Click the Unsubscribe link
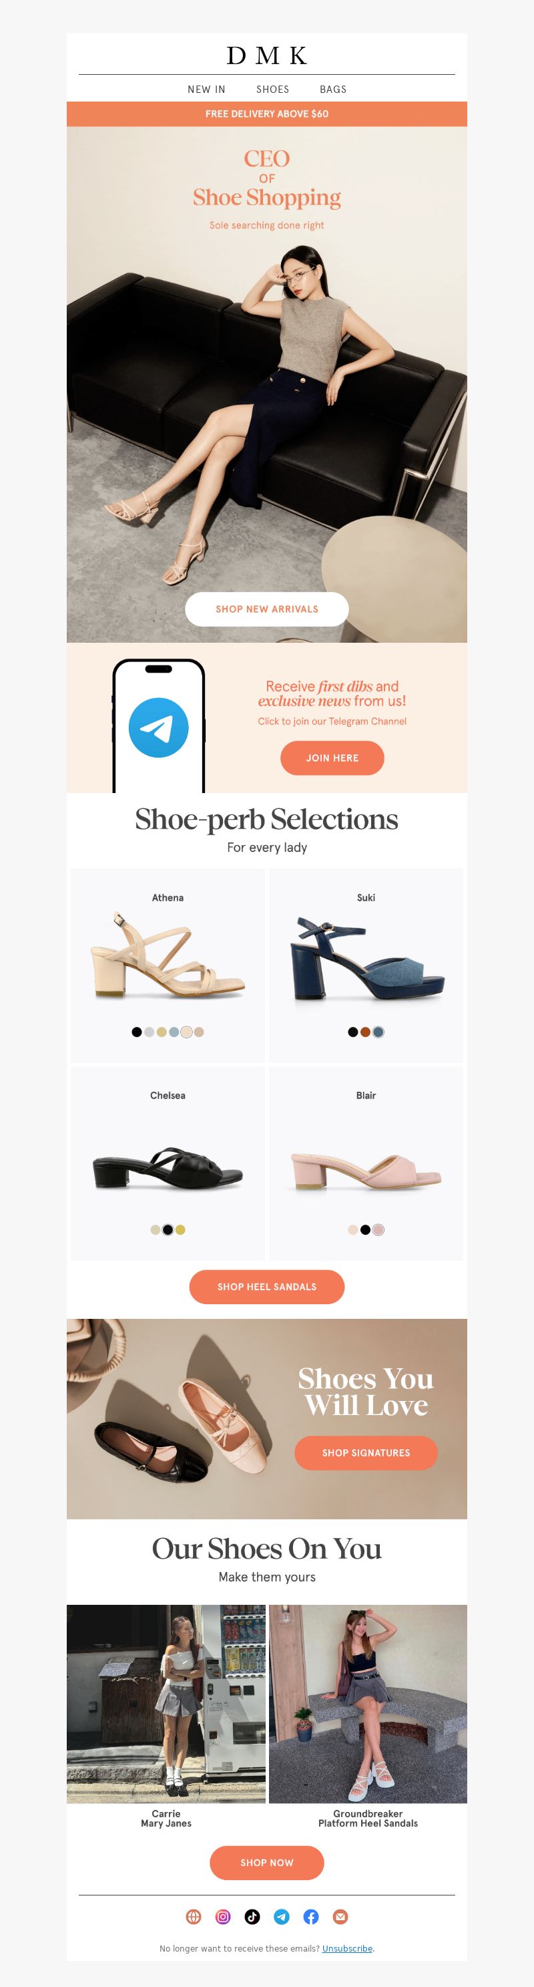 pyautogui.click(x=346, y=1948)
